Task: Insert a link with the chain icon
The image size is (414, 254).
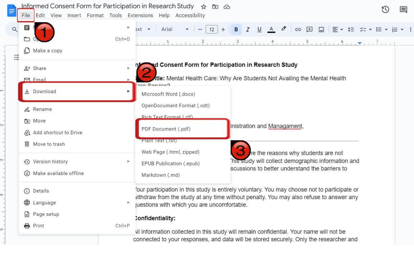Action: tap(298, 29)
